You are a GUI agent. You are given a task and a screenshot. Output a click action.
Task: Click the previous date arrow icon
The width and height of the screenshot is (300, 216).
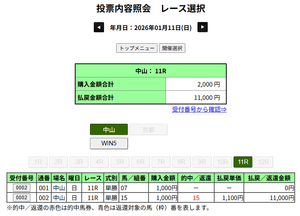click(99, 27)
